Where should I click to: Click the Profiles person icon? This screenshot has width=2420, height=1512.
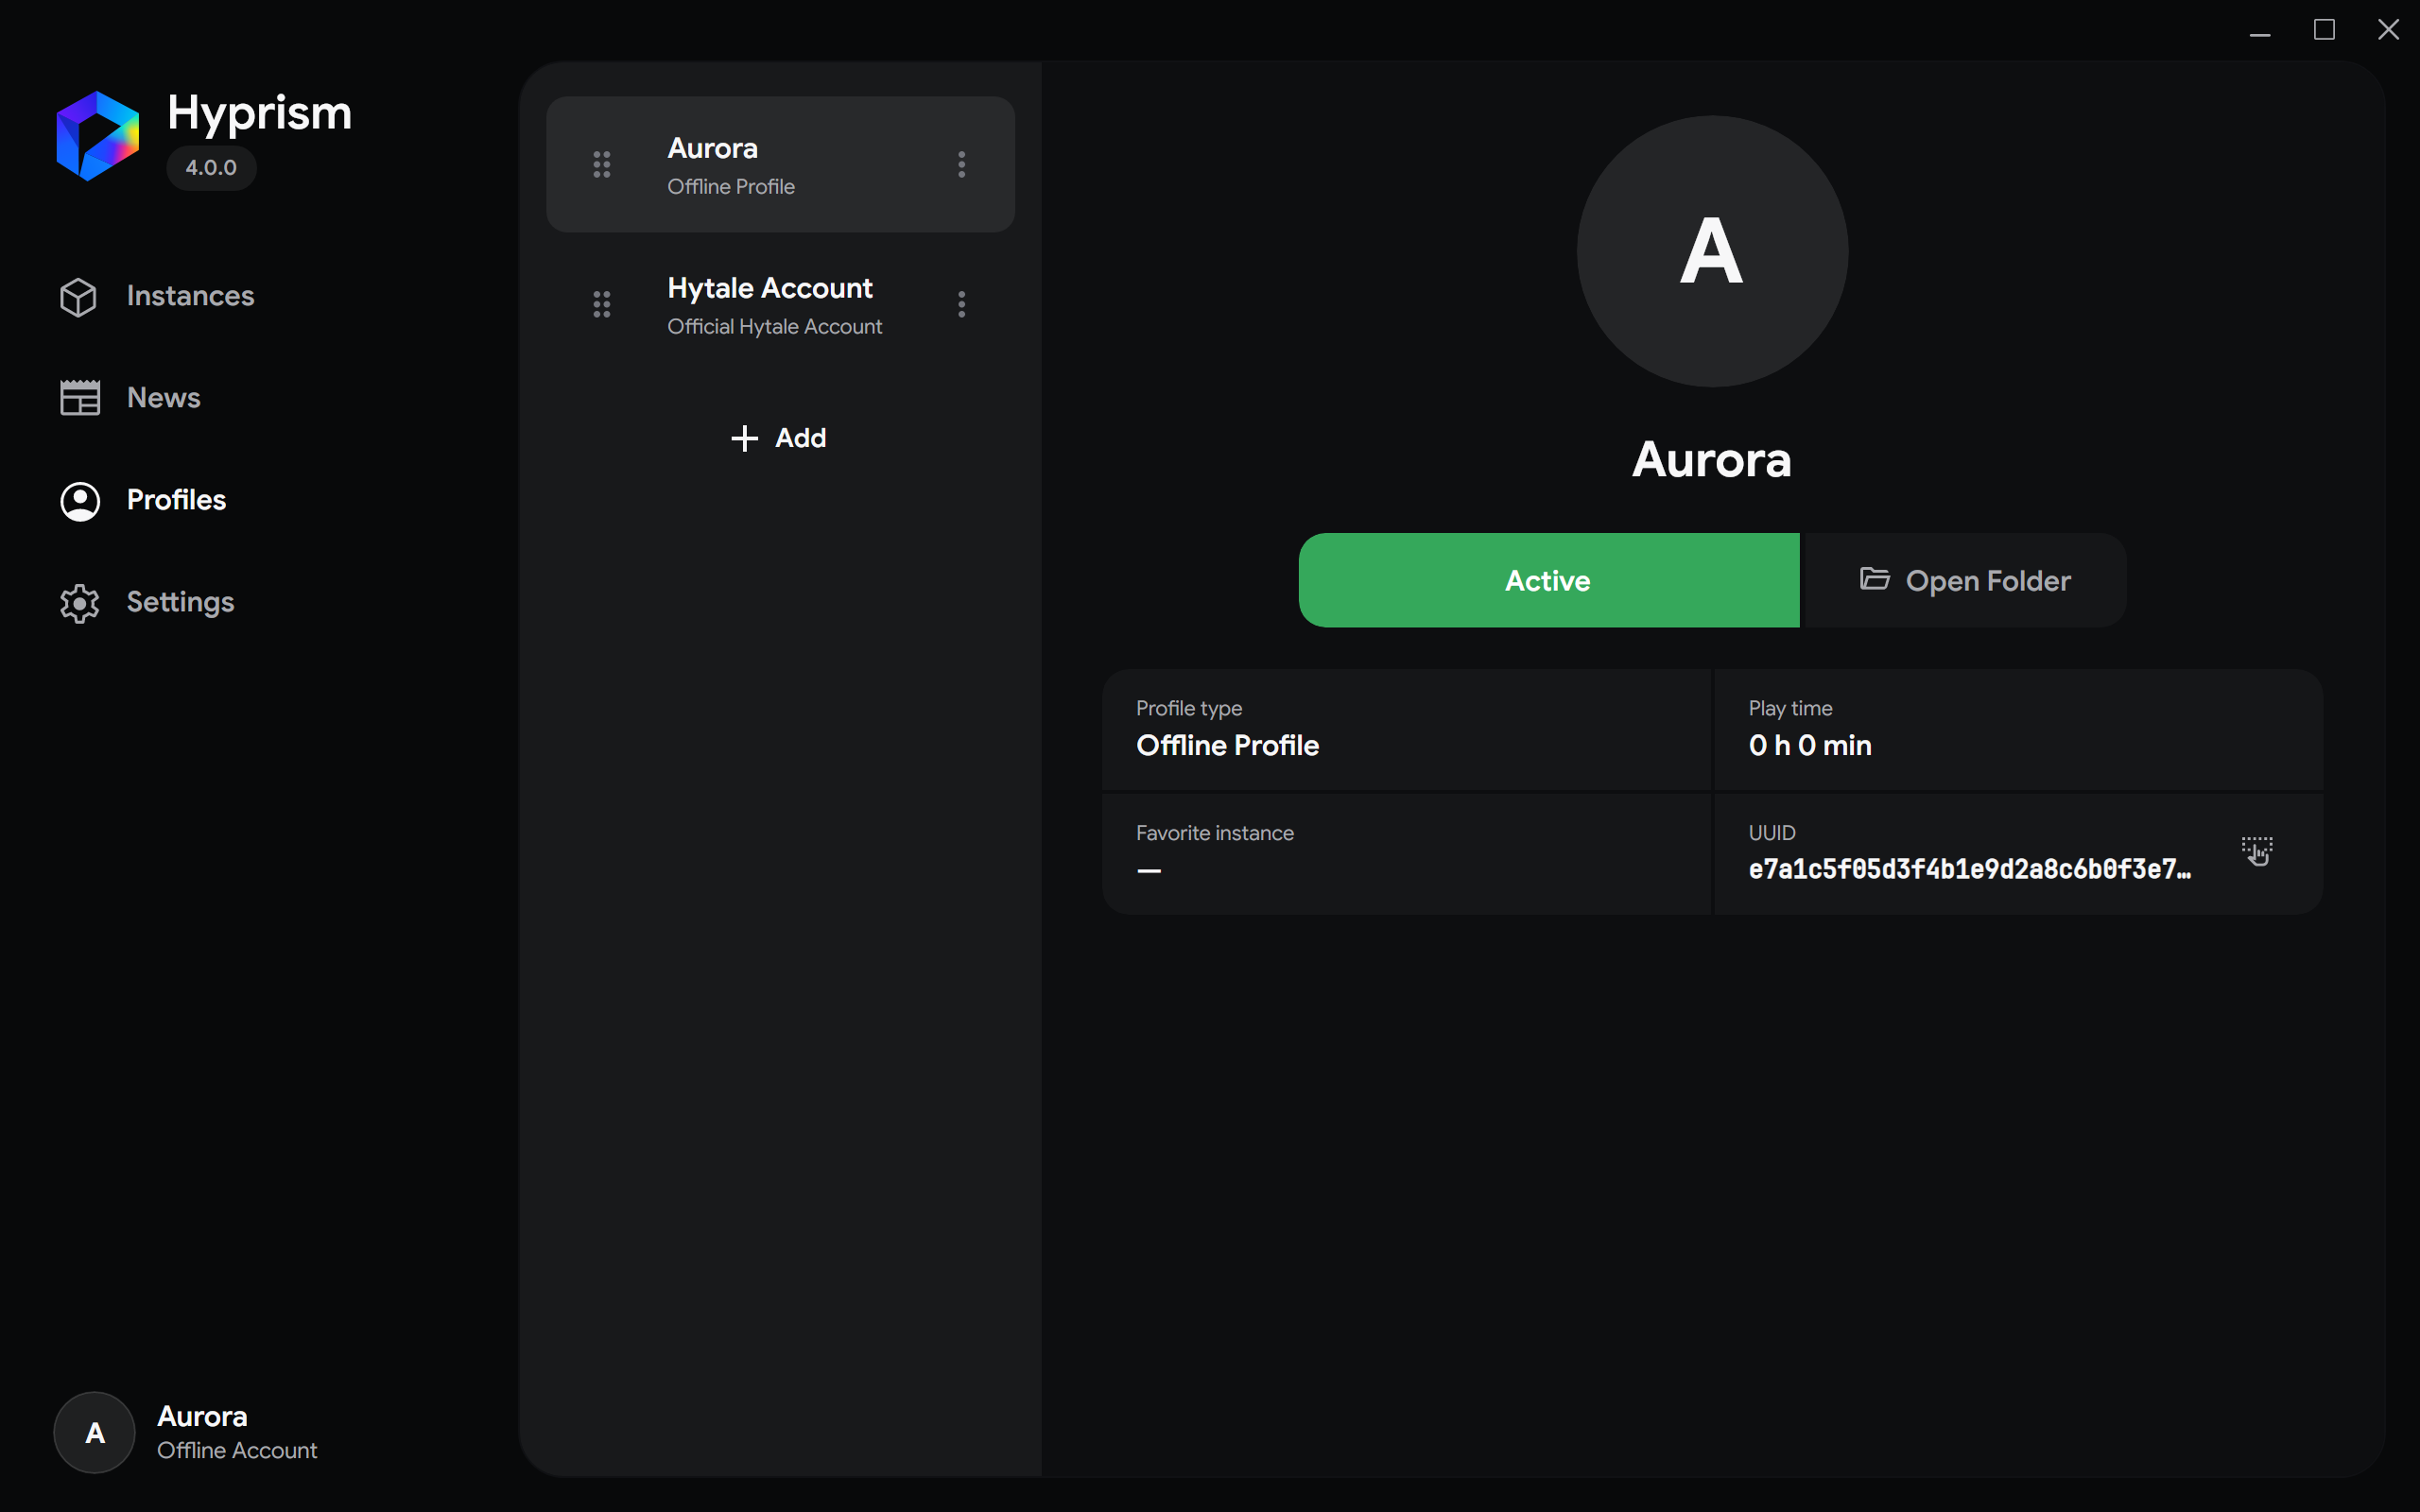click(80, 501)
